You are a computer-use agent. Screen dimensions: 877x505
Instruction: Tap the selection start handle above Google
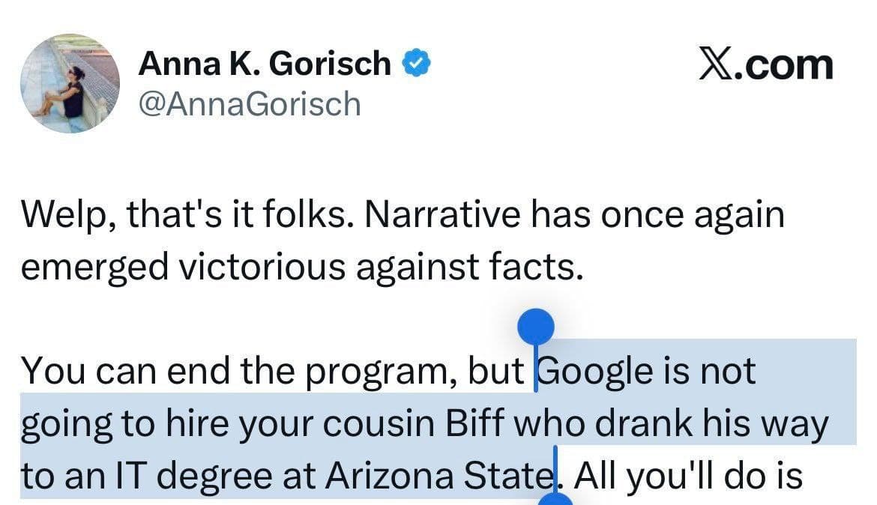(536, 326)
